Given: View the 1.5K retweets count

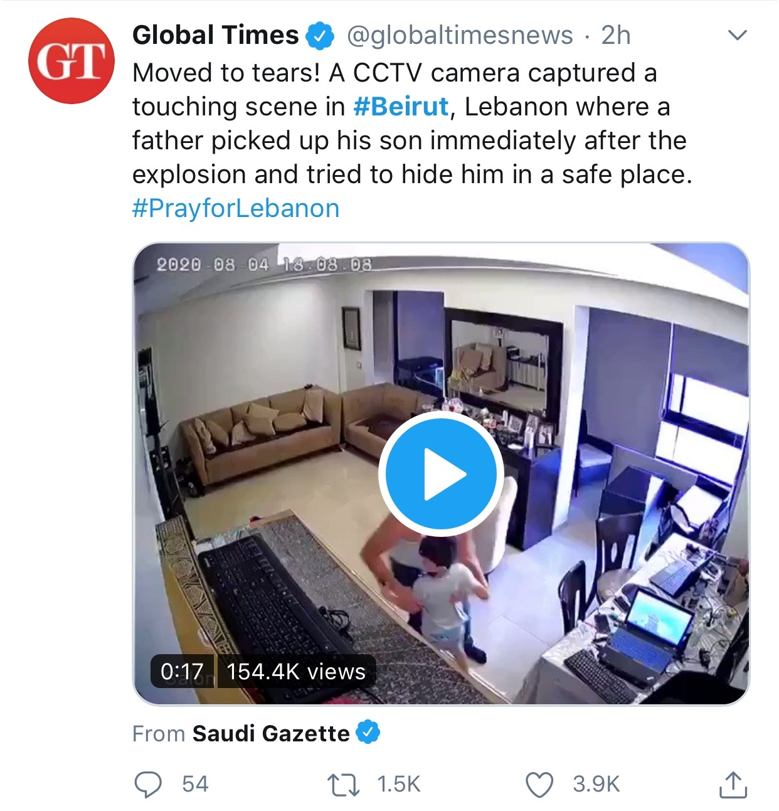Looking at the screenshot, I should 398,784.
